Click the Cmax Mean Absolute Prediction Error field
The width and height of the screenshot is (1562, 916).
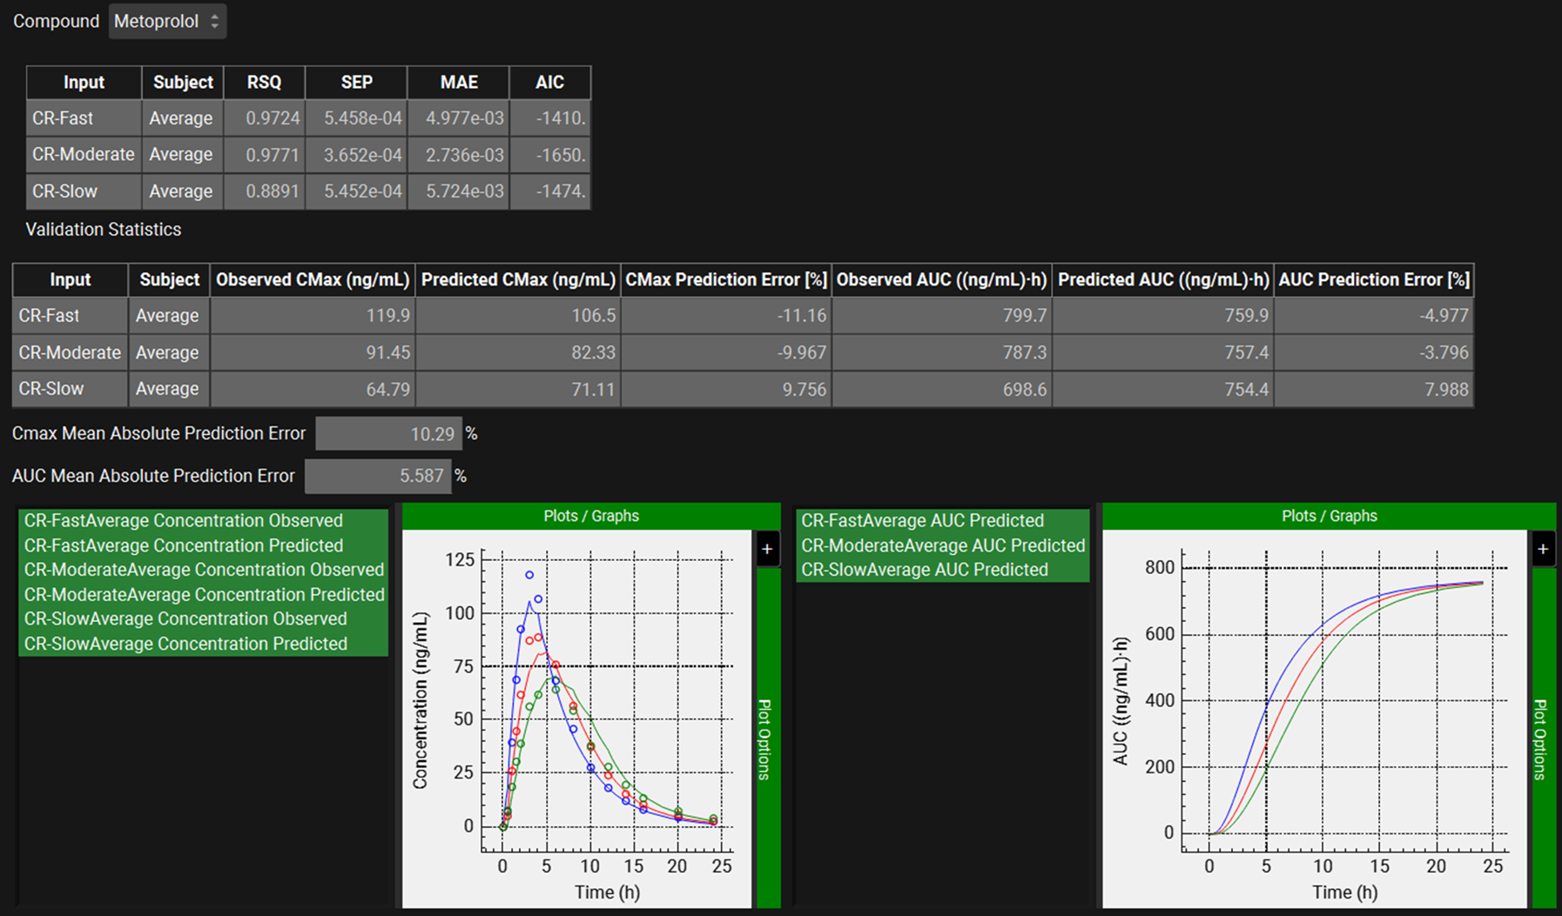(389, 433)
